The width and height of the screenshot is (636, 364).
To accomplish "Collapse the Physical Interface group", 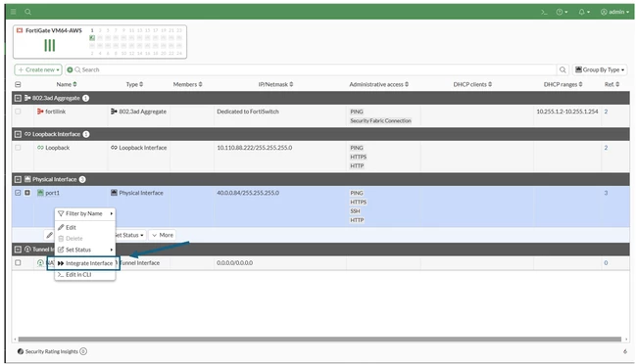I will [x=18, y=179].
